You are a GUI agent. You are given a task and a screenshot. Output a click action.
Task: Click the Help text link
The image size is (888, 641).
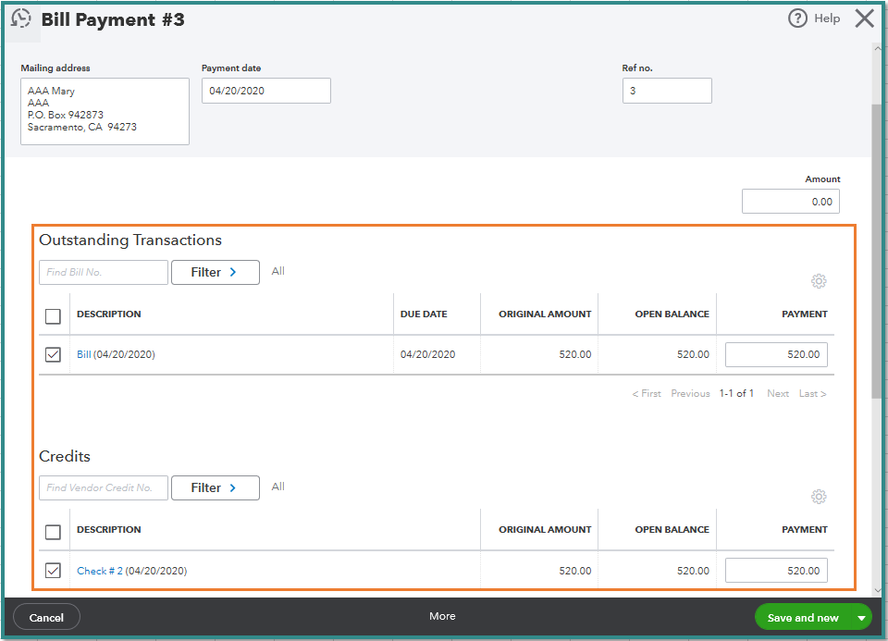click(827, 18)
